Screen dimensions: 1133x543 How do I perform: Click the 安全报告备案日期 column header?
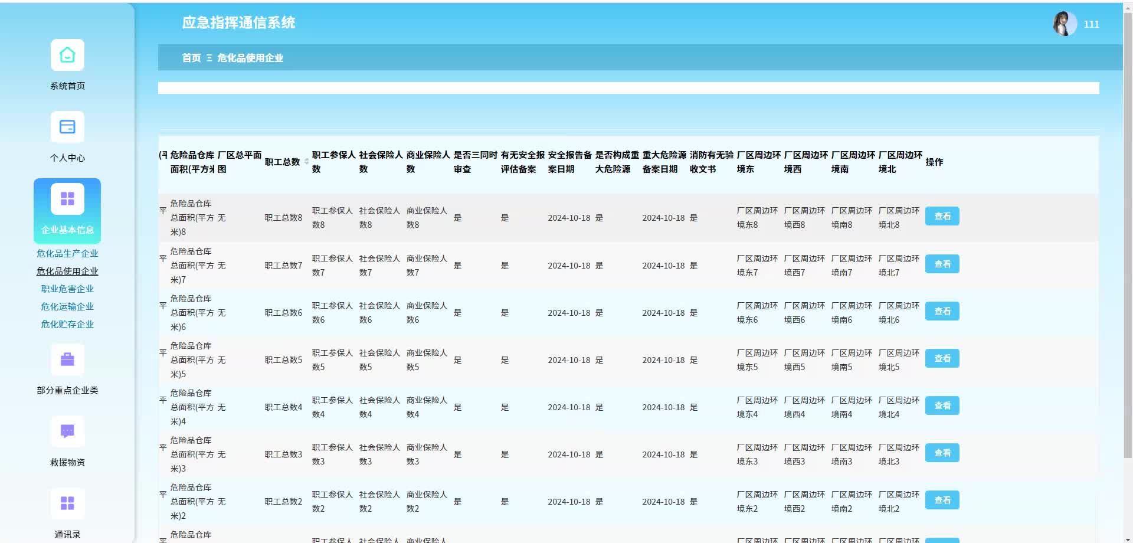pyautogui.click(x=570, y=162)
